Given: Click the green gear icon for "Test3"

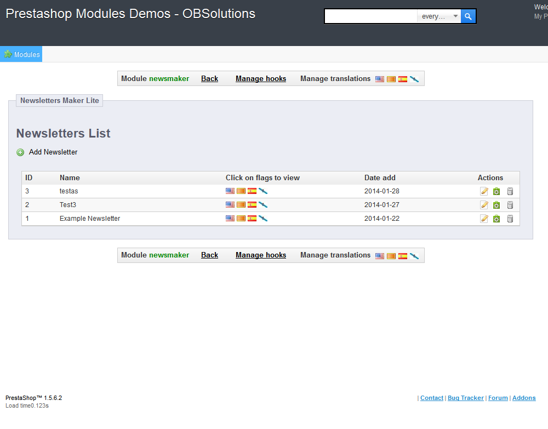Looking at the screenshot, I should click(x=496, y=205).
